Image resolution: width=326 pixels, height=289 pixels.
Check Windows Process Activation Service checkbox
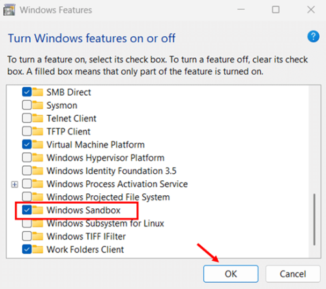[27, 184]
